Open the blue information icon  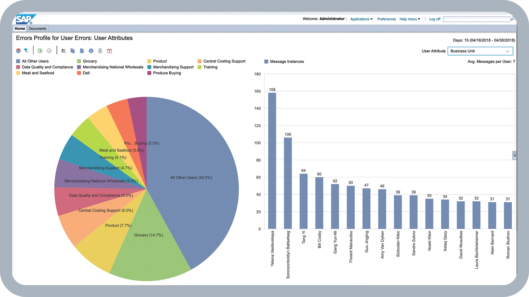point(91,51)
